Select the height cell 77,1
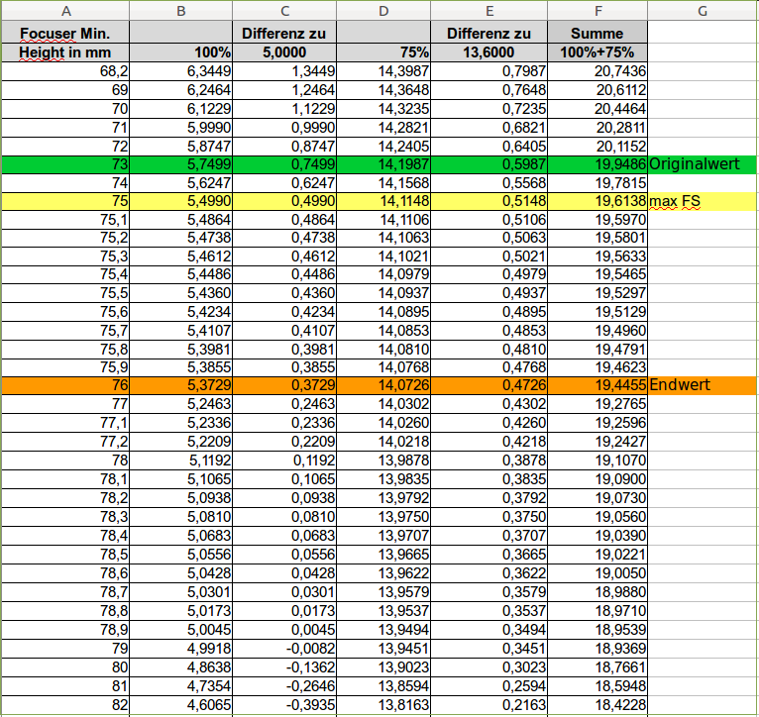 65,423
